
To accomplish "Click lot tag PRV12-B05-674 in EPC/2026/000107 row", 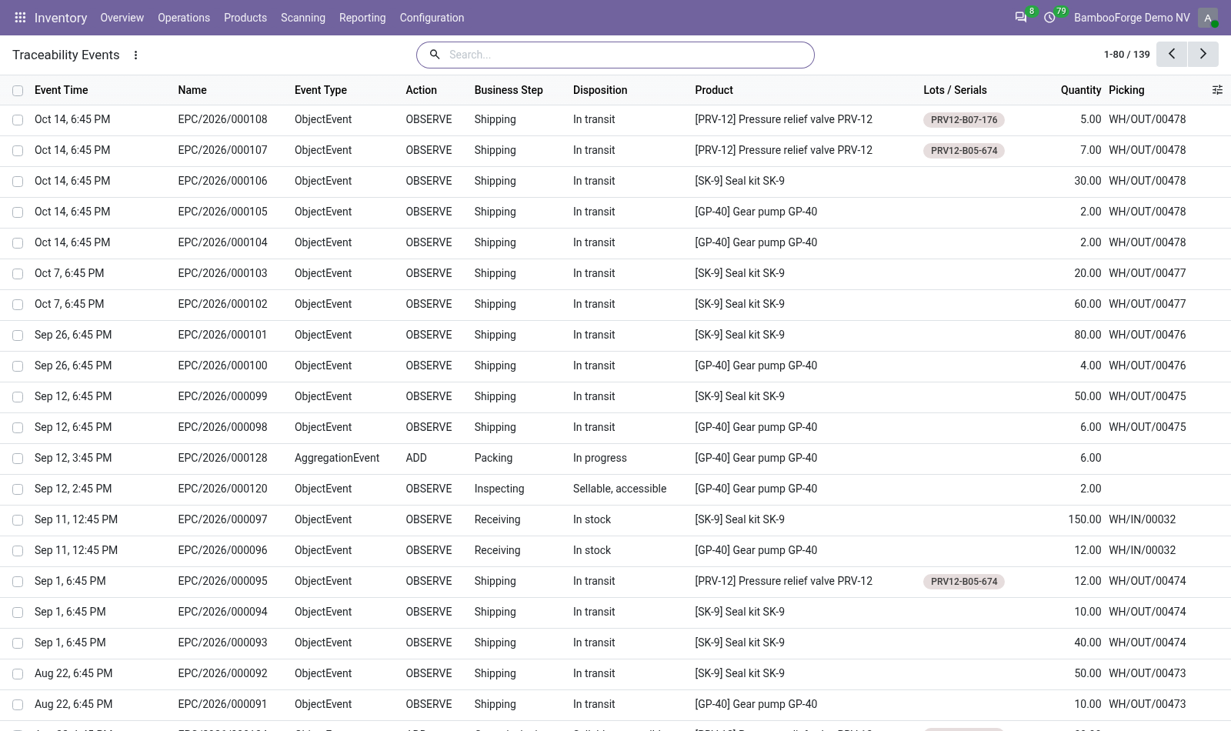I will click(964, 151).
